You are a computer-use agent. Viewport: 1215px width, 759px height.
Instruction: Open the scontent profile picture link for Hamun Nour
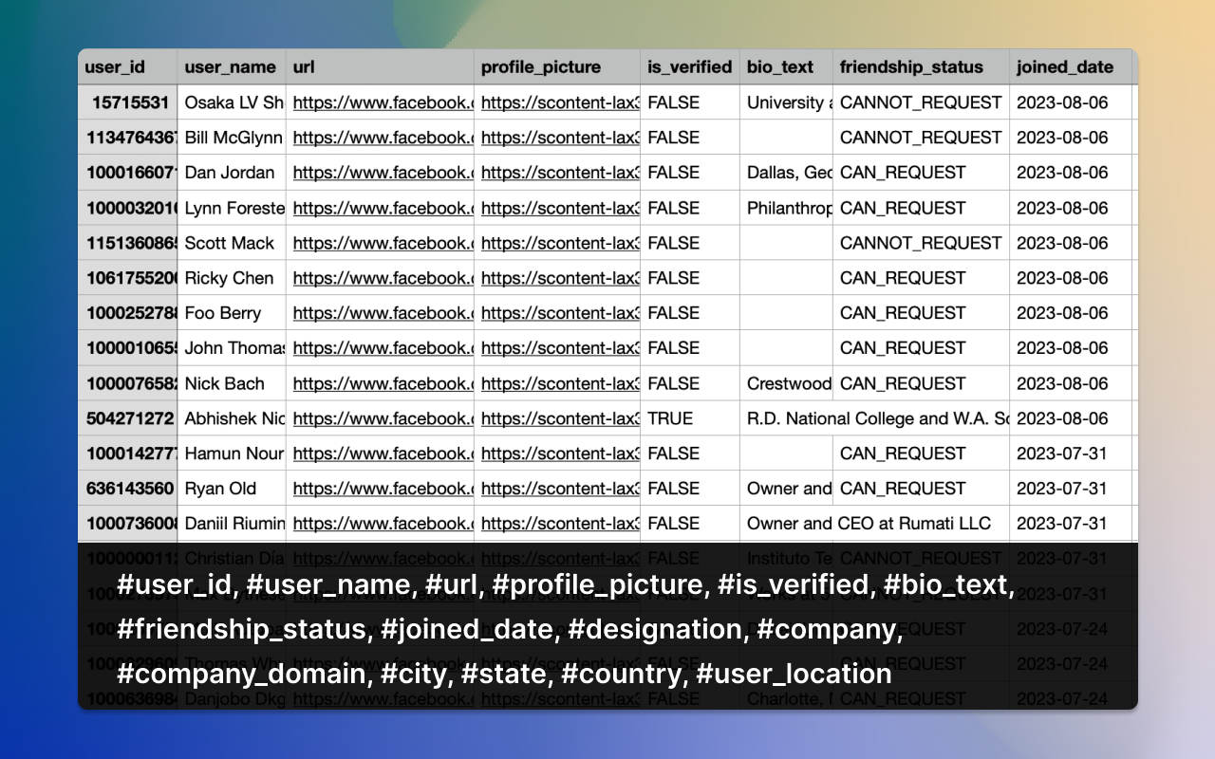click(560, 454)
